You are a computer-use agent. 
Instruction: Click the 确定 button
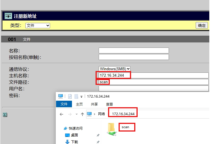[202, 25]
